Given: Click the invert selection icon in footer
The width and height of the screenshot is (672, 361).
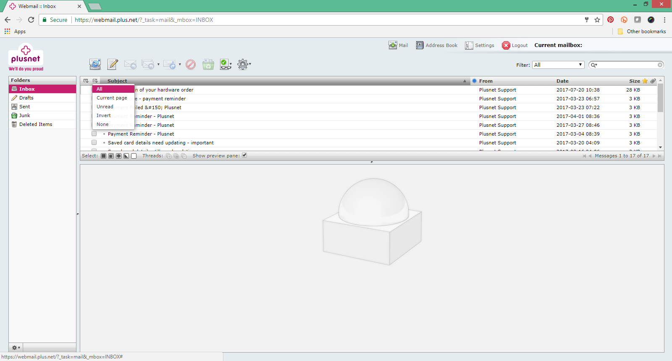Looking at the screenshot, I should point(126,156).
